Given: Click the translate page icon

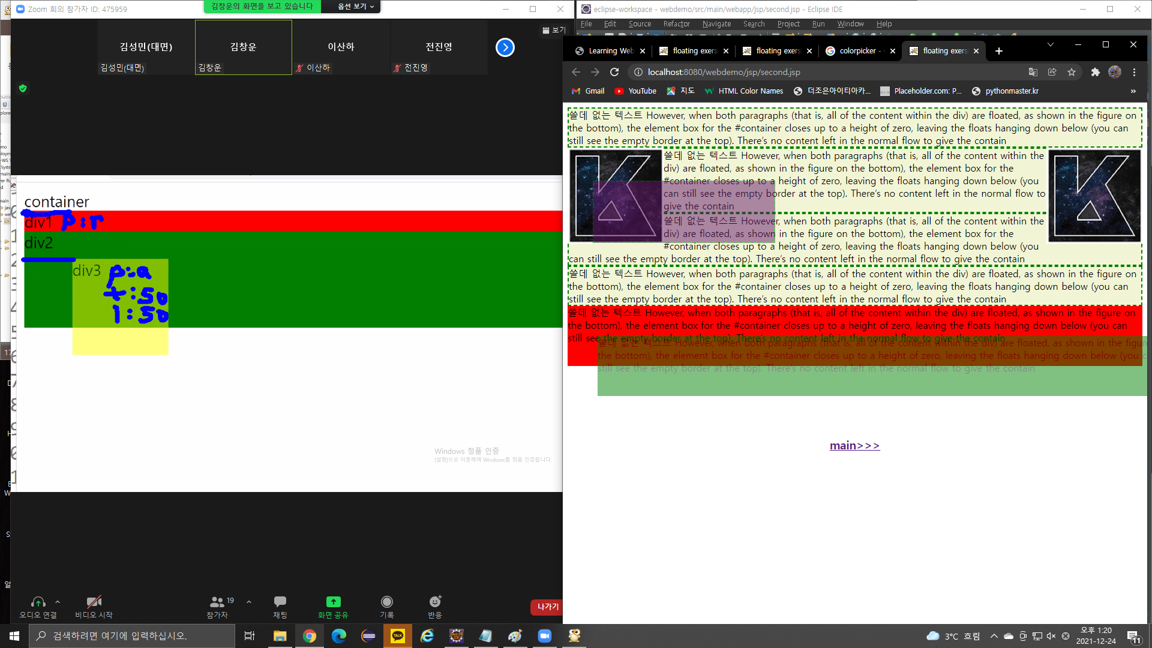Looking at the screenshot, I should point(1033,72).
